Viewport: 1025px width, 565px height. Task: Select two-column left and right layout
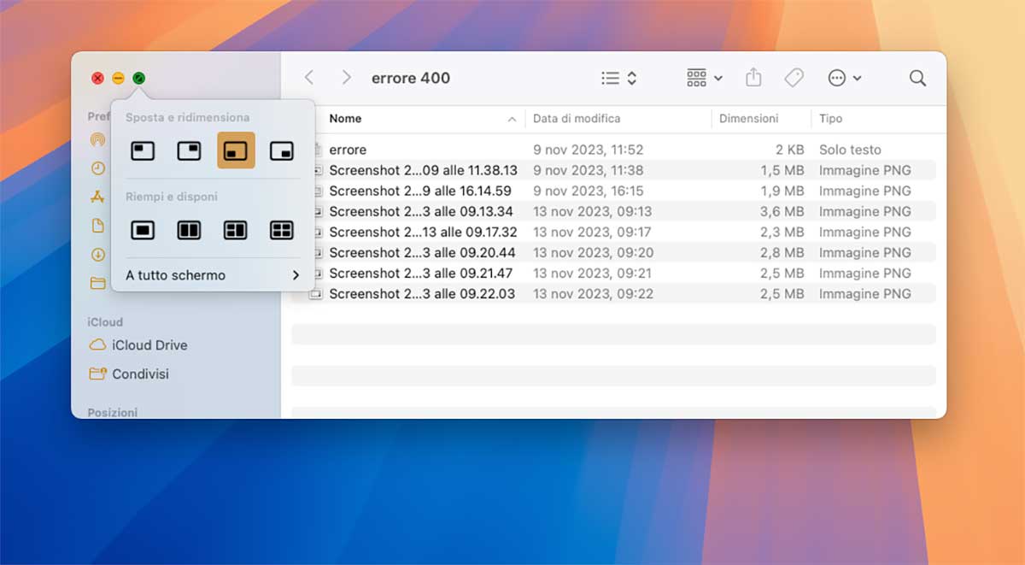pyautogui.click(x=189, y=230)
